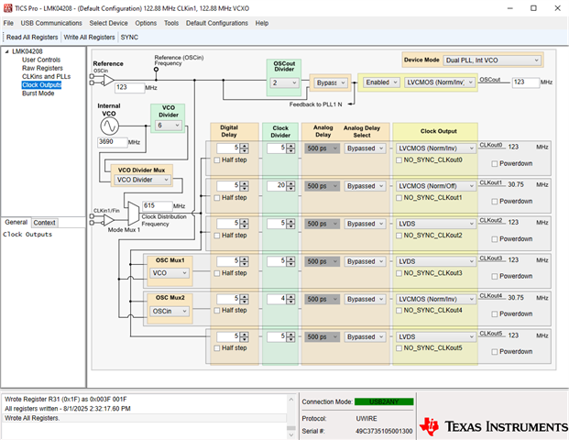Click the Texas Instruments logo
The height and width of the screenshot is (440, 569).
pyautogui.click(x=493, y=426)
